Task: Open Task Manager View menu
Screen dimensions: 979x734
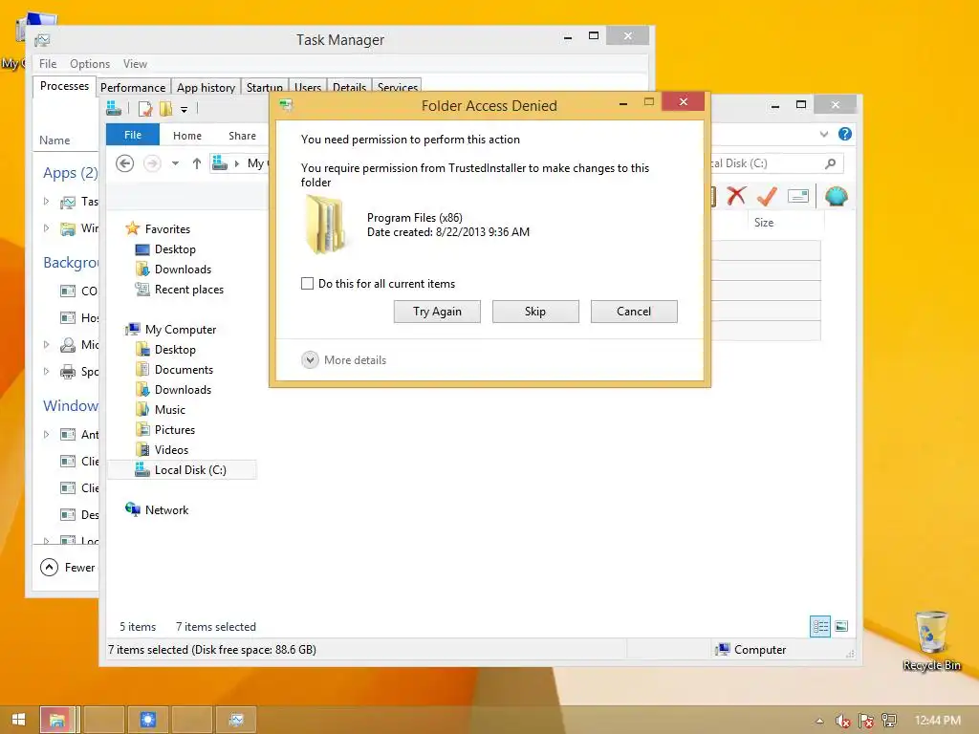Action: click(135, 64)
